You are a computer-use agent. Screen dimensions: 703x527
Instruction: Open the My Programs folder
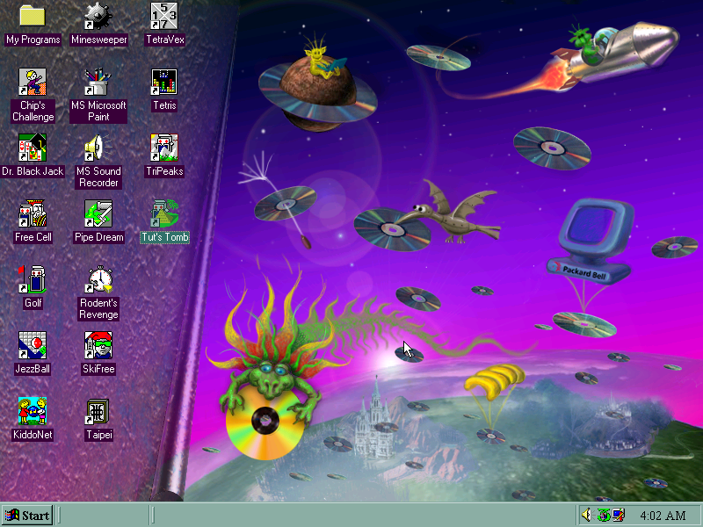coord(33,16)
